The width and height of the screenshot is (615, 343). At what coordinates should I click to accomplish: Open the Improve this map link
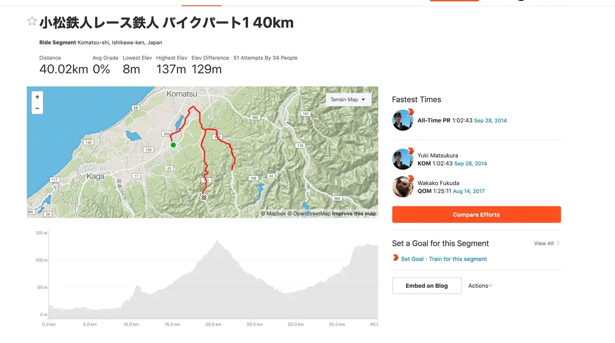354,213
